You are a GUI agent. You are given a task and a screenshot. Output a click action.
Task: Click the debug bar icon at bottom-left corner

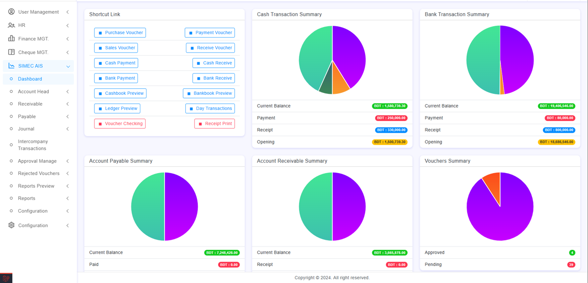point(6,278)
